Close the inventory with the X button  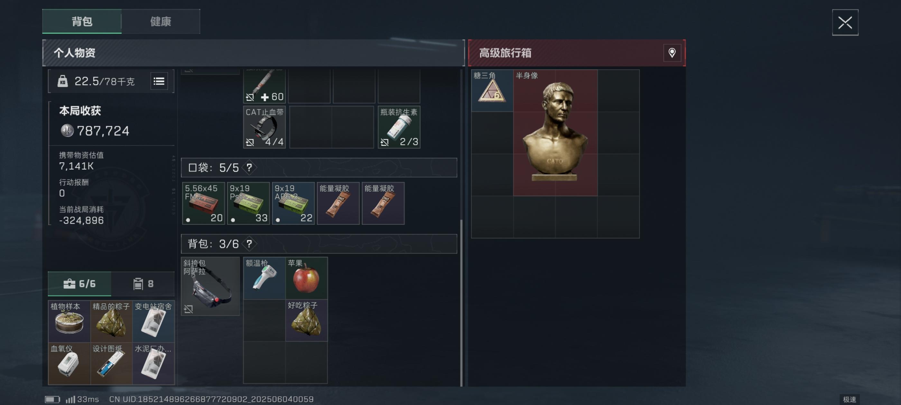[x=845, y=23]
